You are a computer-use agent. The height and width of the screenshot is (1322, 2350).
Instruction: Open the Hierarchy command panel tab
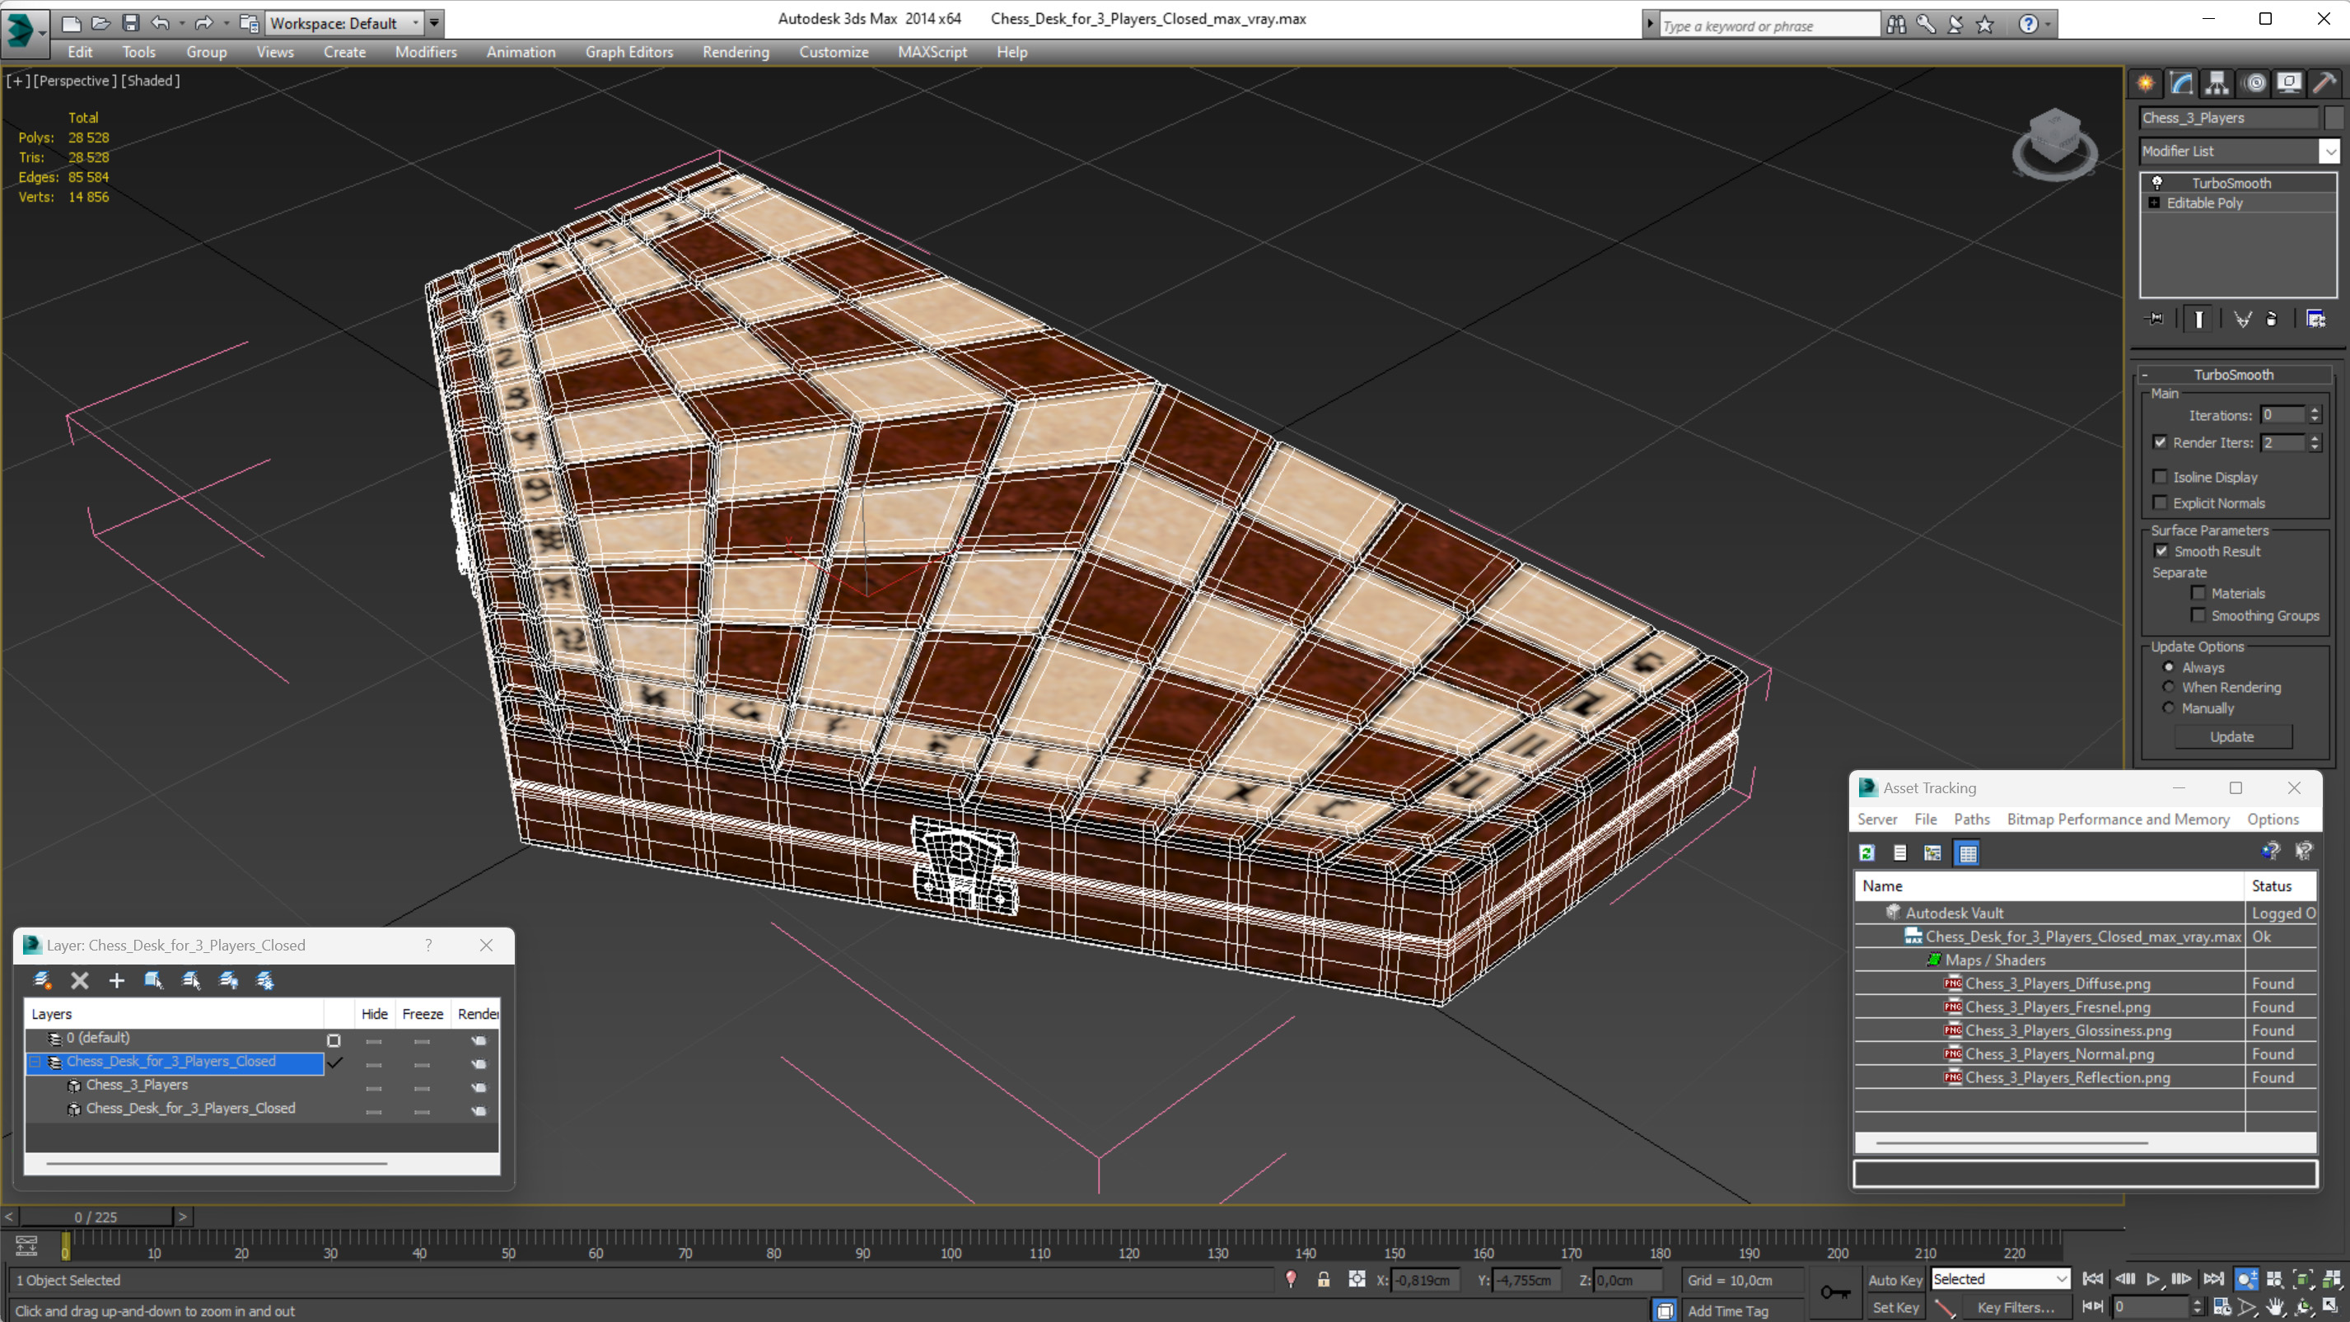point(2217,83)
